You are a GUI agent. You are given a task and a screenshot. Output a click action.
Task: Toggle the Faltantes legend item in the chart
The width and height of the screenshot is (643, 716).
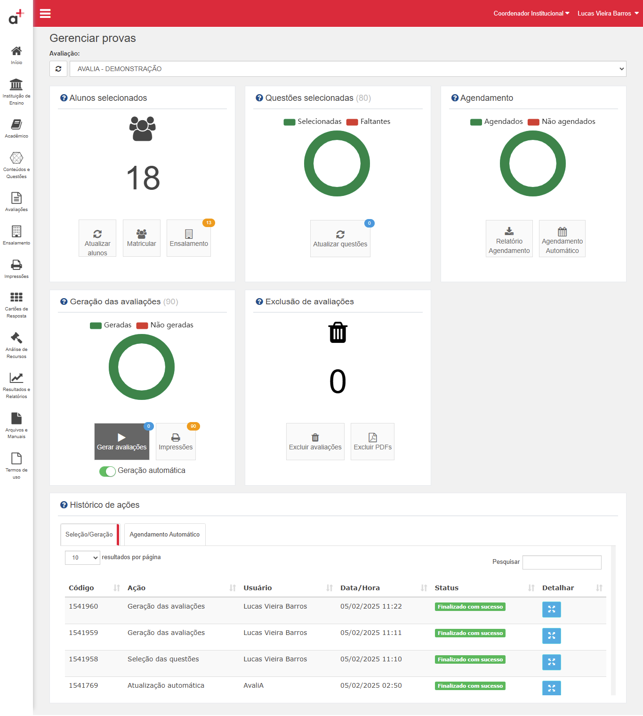(x=368, y=122)
